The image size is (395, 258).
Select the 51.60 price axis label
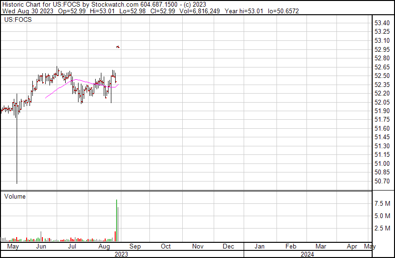click(x=382, y=128)
